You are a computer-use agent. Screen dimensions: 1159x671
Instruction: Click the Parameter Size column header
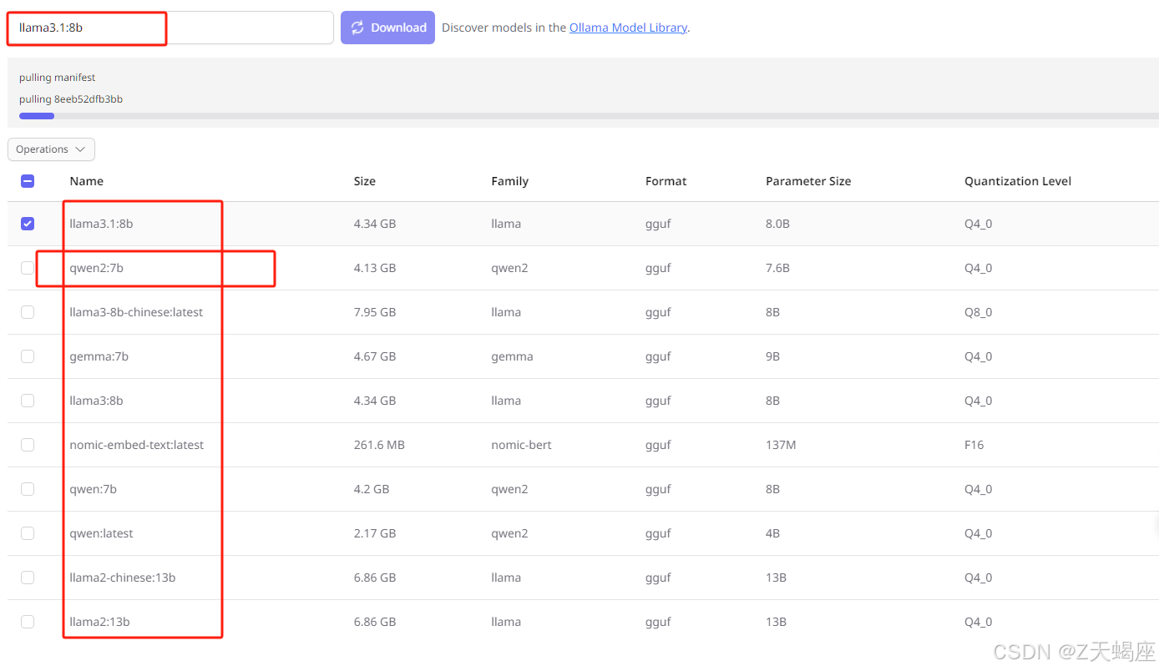808,181
